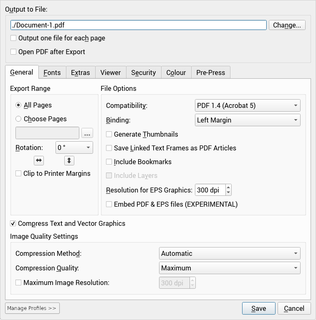
Task: Open the Compression Method dropdown
Action: [x=230, y=253]
